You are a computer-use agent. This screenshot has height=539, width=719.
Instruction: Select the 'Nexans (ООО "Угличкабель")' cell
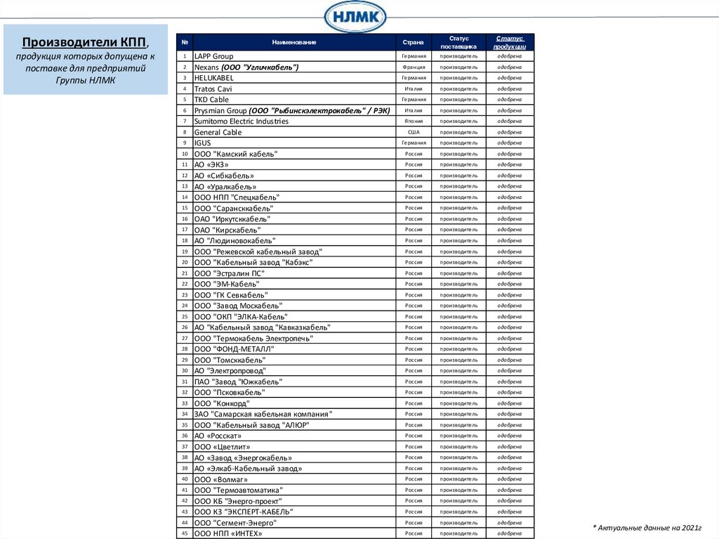pyautogui.click(x=246, y=67)
